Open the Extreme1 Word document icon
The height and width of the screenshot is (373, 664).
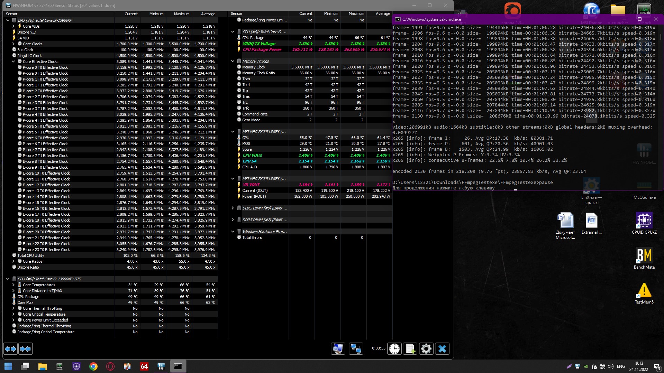click(592, 223)
